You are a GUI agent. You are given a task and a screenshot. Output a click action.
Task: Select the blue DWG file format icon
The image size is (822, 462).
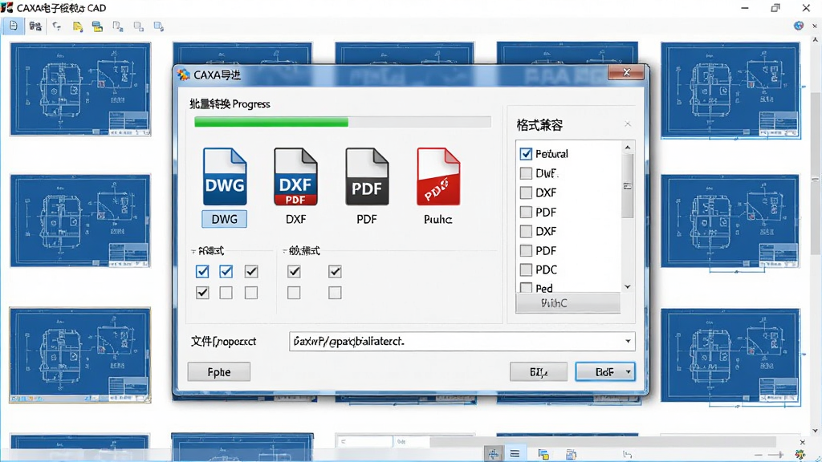[x=225, y=176]
